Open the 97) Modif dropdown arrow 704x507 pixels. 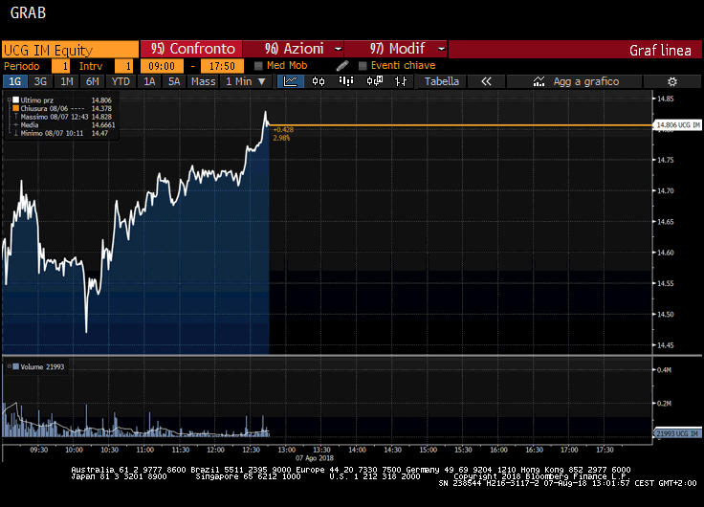(442, 49)
